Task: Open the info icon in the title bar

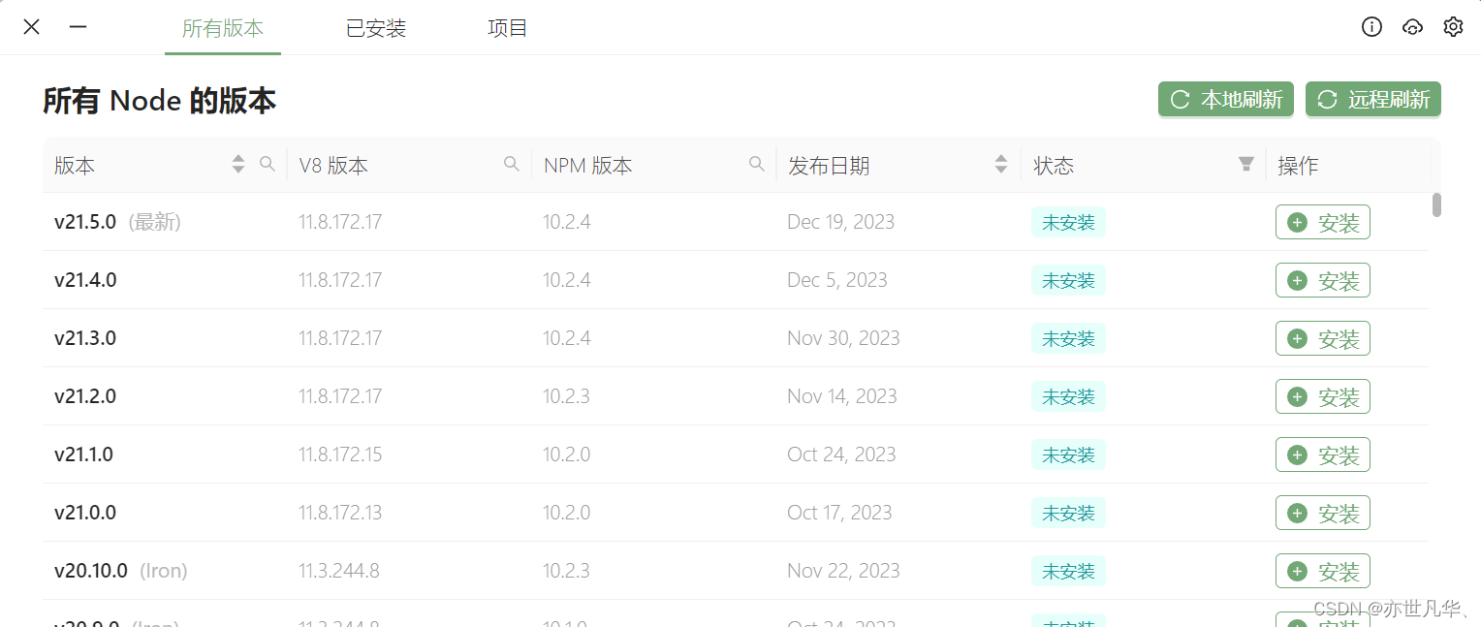Action: tap(1371, 27)
